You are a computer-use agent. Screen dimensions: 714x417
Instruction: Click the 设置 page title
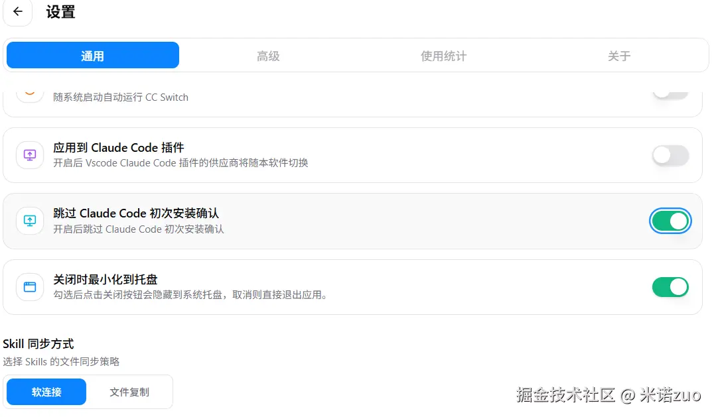tap(60, 12)
